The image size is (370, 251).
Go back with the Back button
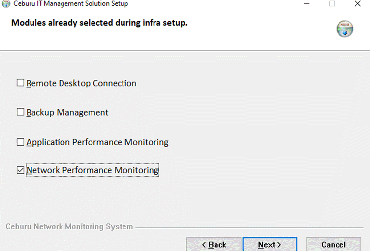[214, 245]
